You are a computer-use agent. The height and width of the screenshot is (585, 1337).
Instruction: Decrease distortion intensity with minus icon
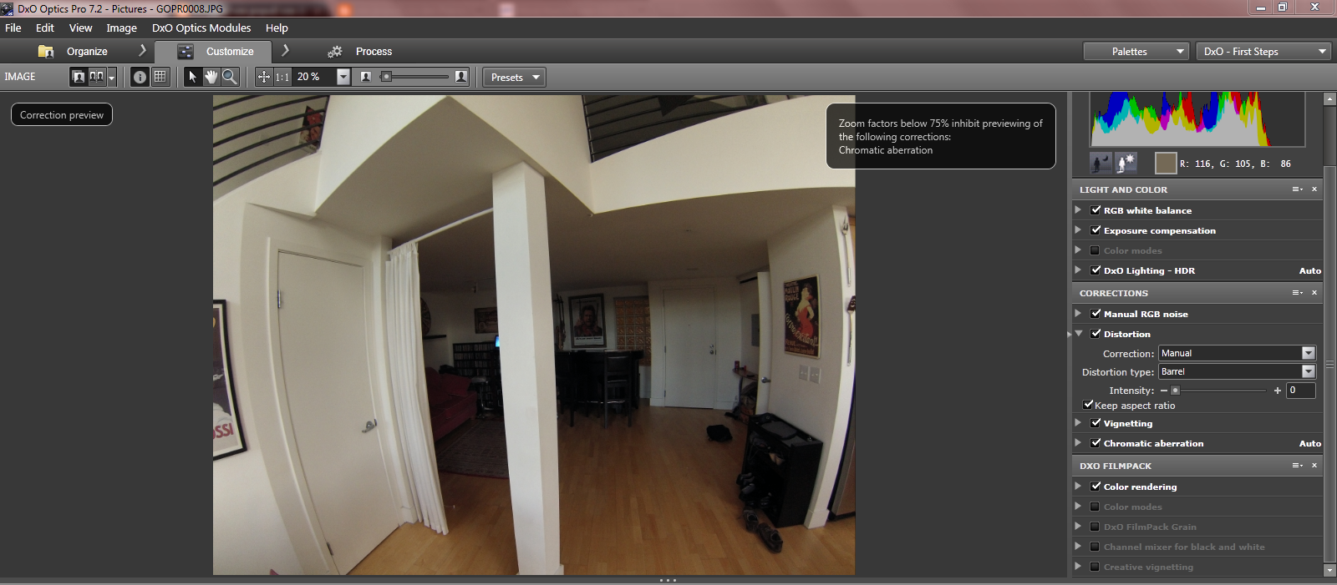coord(1164,391)
